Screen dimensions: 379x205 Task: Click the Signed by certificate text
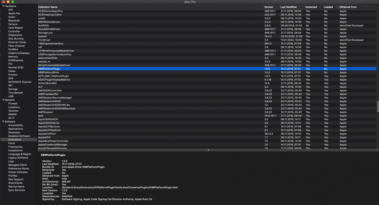coord(107,199)
